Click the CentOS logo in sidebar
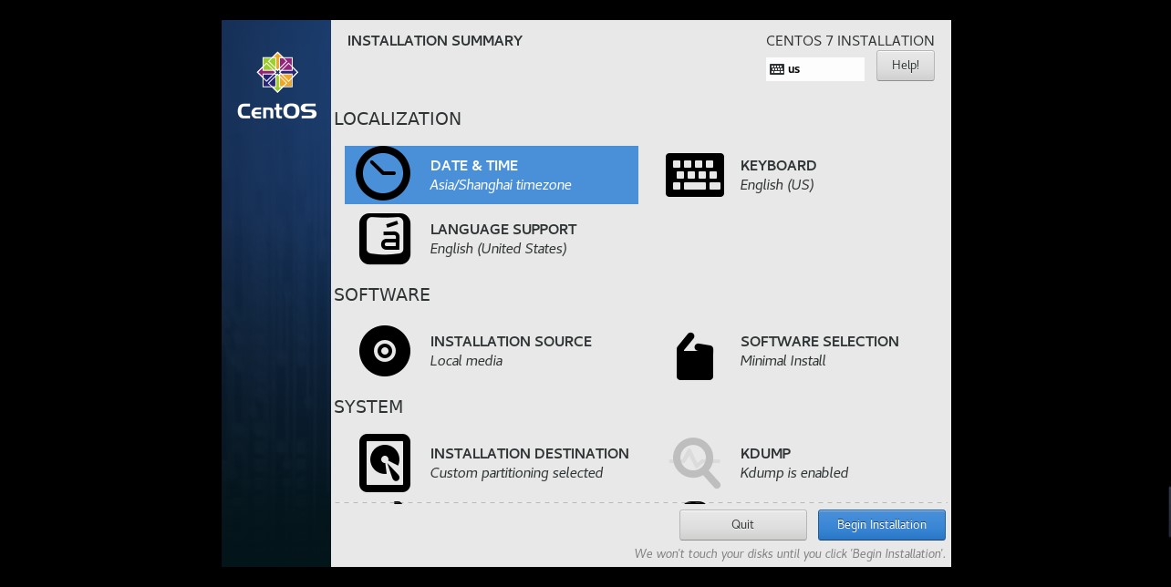This screenshot has height=587, width=1171. [x=277, y=88]
